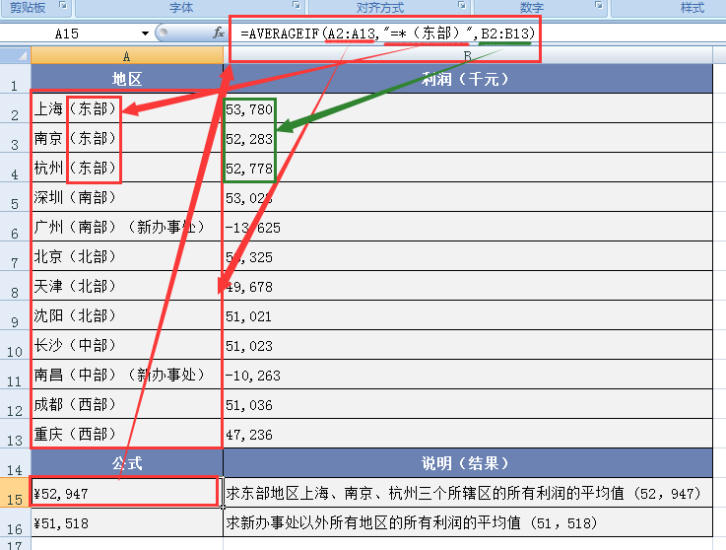
Task: Select profit cell 52,778
Action: 468,168
